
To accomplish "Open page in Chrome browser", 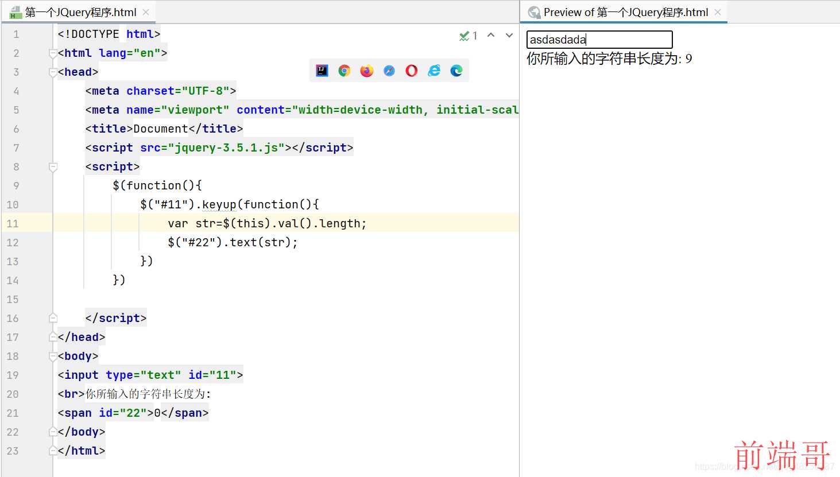I will [x=344, y=71].
